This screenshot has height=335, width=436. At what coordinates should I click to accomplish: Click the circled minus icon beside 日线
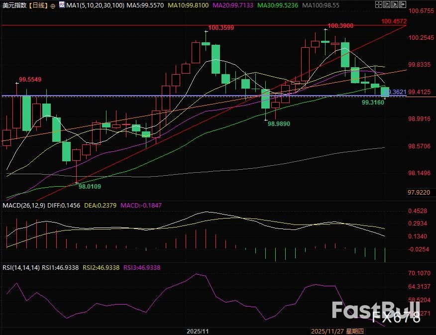point(52,5)
